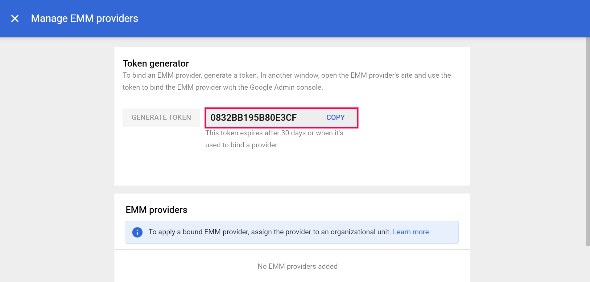Click the Token generator heading
The image size is (590, 282).
click(x=155, y=63)
